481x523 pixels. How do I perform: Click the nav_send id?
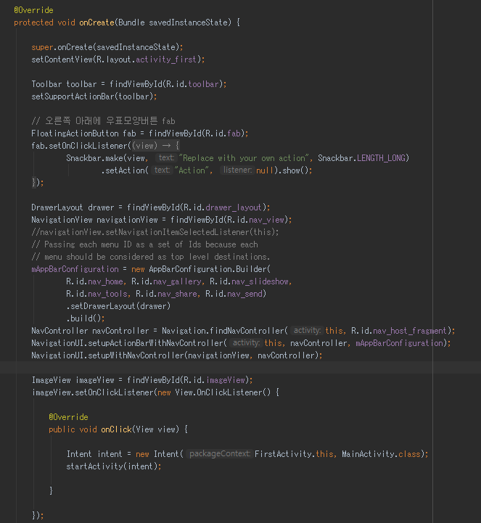click(244, 294)
